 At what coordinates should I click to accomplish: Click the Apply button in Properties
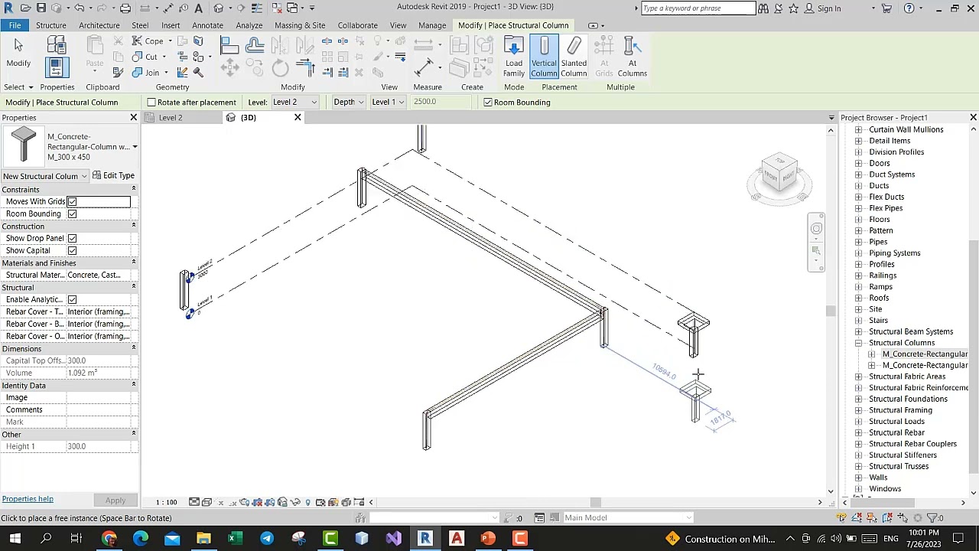click(x=115, y=500)
